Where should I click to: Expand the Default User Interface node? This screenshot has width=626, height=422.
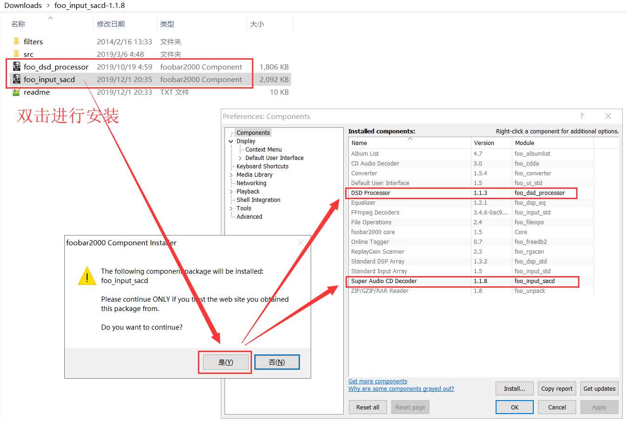pos(240,158)
